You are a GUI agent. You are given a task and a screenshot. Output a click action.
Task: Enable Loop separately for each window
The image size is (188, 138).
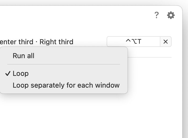point(66,85)
